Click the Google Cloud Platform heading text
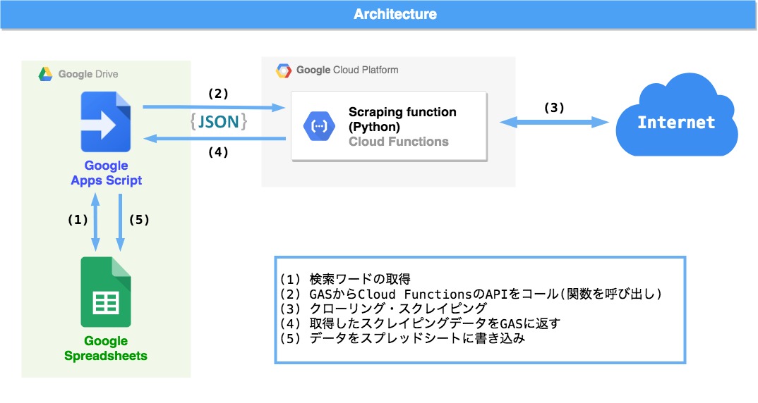This screenshot has height=403, width=758. click(347, 70)
